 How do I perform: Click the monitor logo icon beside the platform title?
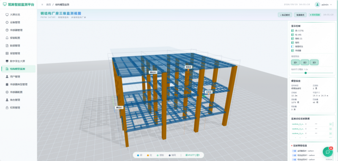(5, 4)
